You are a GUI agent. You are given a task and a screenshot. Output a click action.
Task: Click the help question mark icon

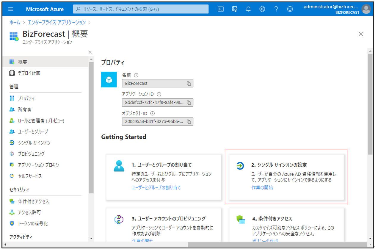(276, 9)
